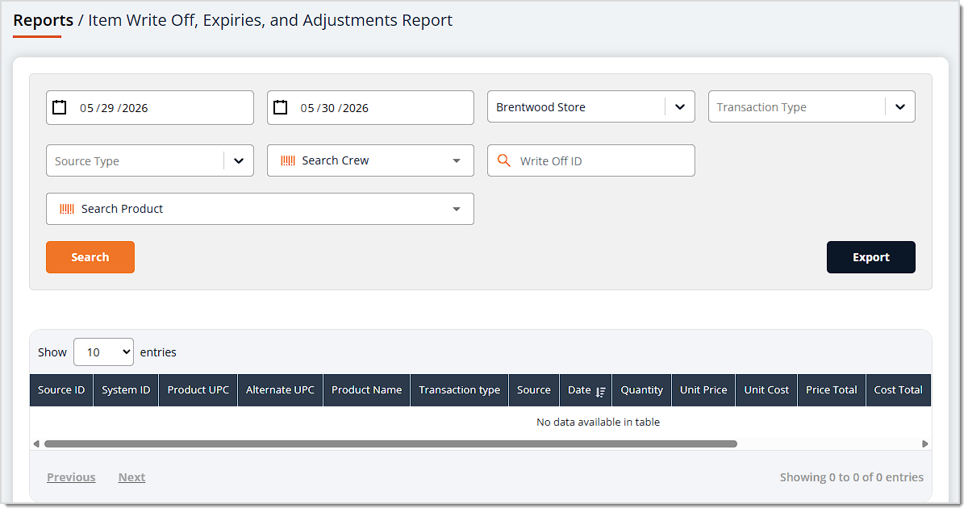The width and height of the screenshot is (968, 512).
Task: Open the Source Type dropdown
Action: coord(150,160)
